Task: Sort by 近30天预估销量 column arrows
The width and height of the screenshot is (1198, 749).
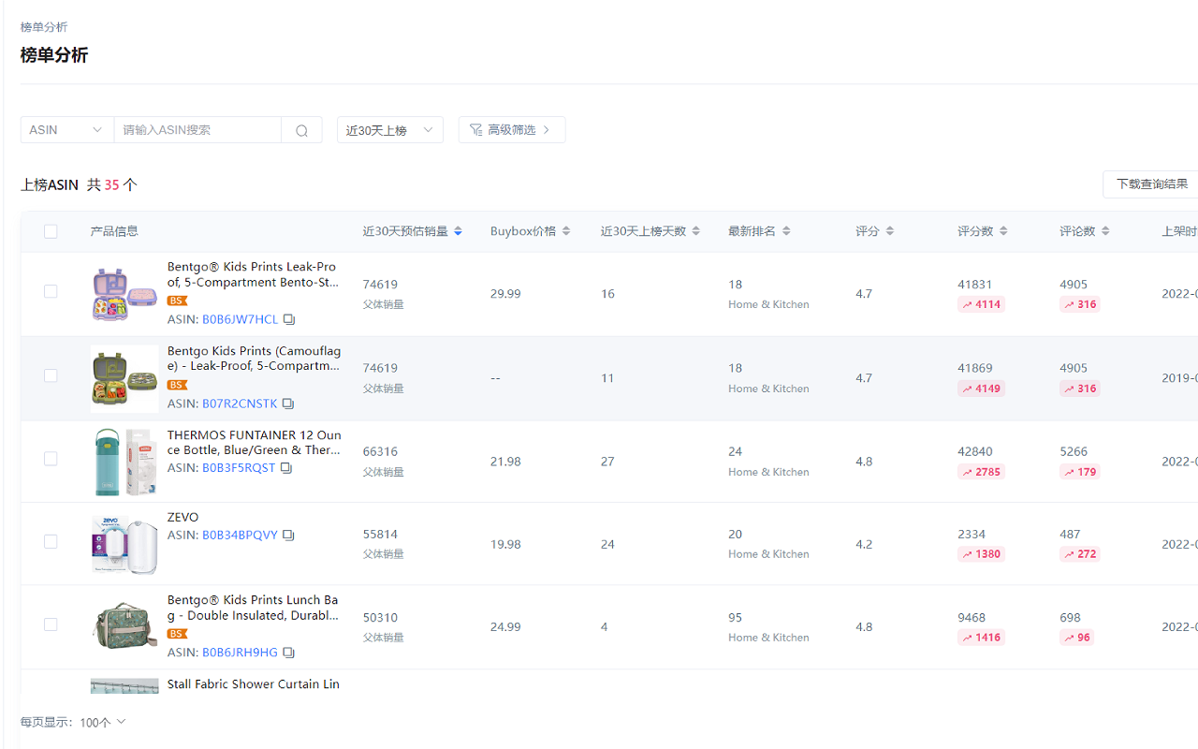Action: [x=458, y=231]
